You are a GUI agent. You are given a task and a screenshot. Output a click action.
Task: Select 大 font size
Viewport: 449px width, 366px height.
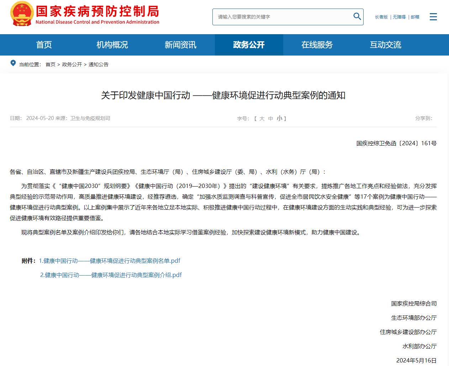(x=262, y=119)
